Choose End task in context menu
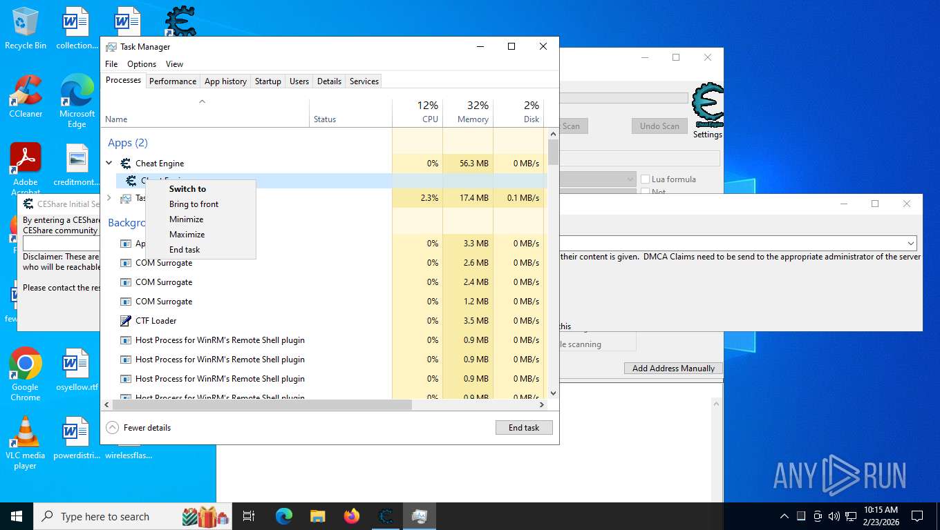The height and width of the screenshot is (530, 940). pyautogui.click(x=185, y=250)
